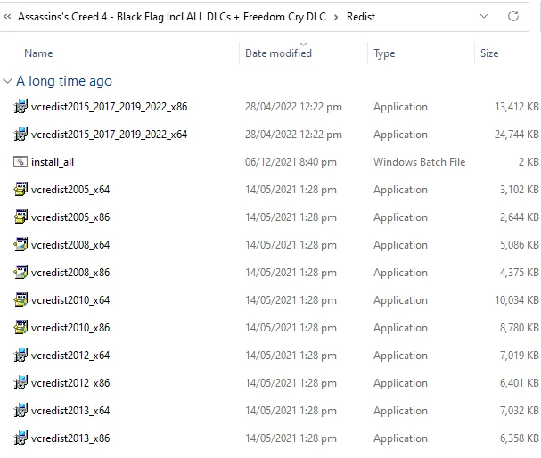Click date modified of vcredist2012_x86
Viewport: 541px width, 458px height.
(x=291, y=383)
